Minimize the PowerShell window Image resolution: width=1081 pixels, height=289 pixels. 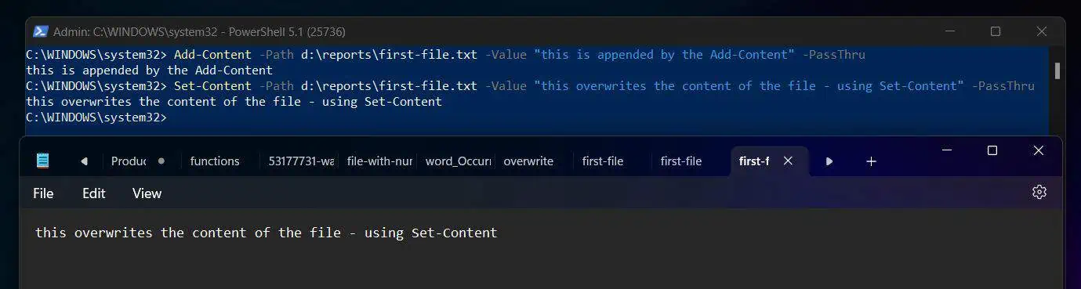tap(949, 31)
